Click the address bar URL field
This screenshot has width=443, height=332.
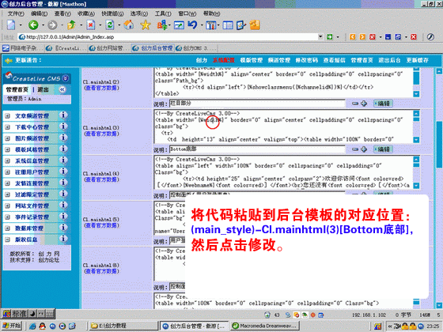[x=168, y=37]
